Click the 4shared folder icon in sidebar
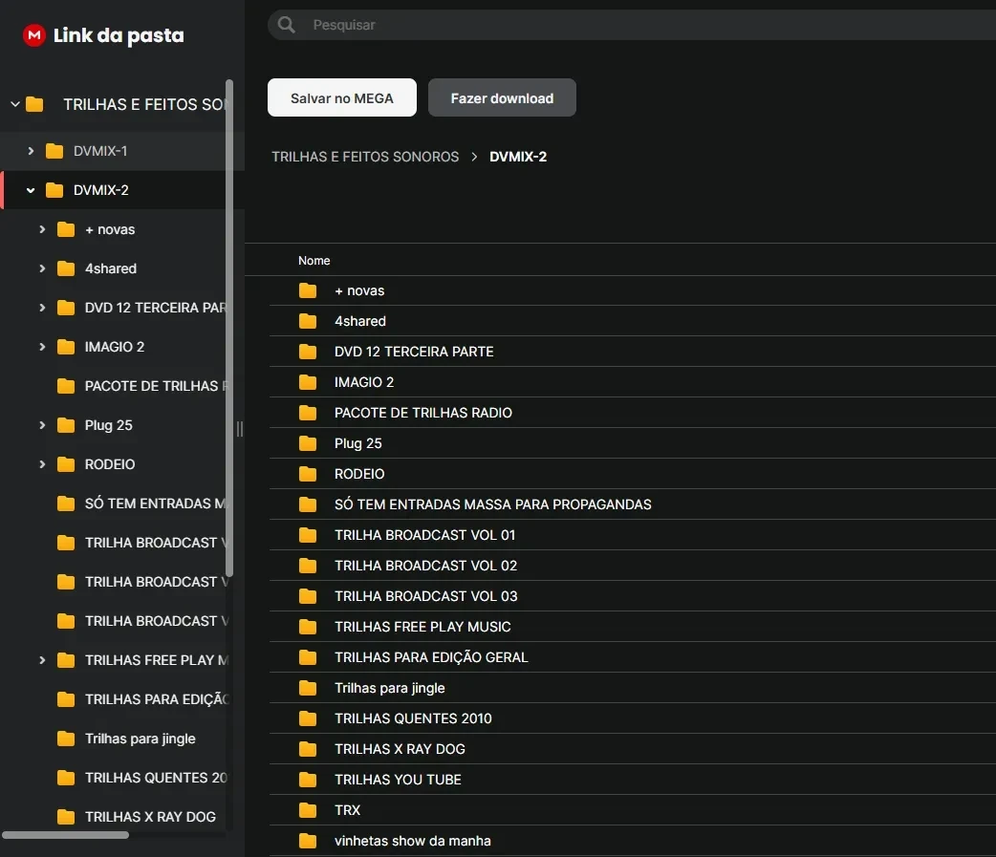This screenshot has width=996, height=857. pos(66,268)
